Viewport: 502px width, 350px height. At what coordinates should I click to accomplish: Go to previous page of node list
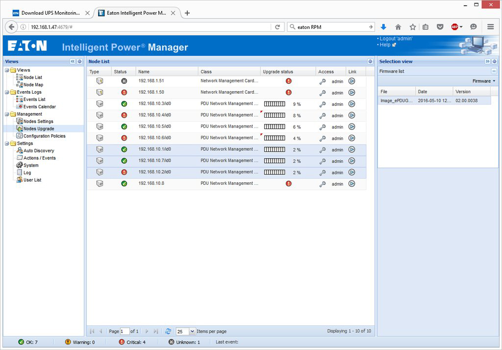[101, 331]
